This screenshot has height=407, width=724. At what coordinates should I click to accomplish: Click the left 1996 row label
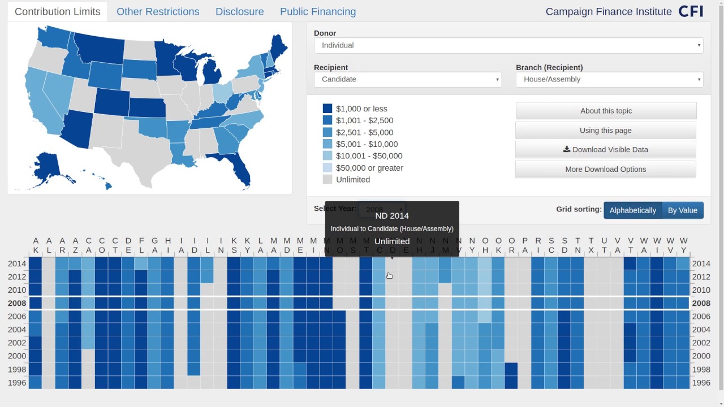[x=17, y=383]
